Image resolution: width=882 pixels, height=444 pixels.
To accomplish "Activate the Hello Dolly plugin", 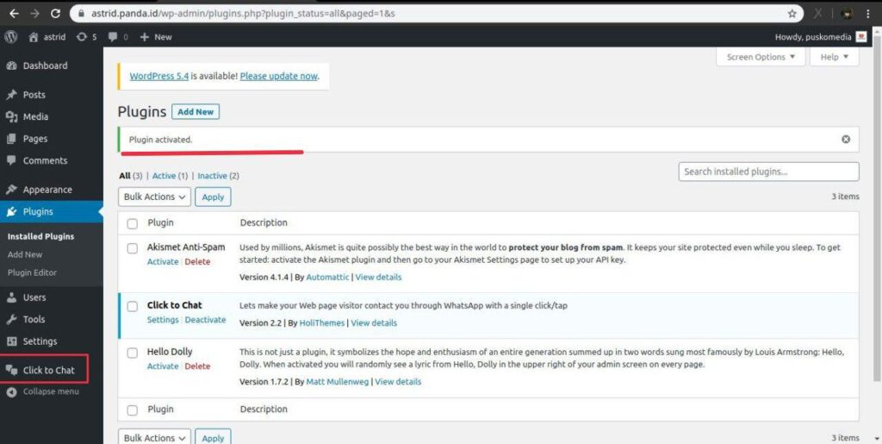I will point(163,366).
